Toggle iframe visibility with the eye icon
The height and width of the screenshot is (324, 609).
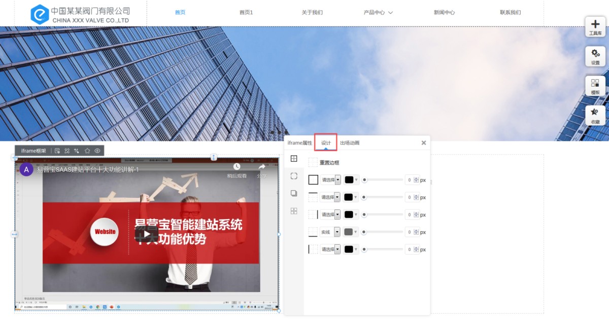[97, 151]
